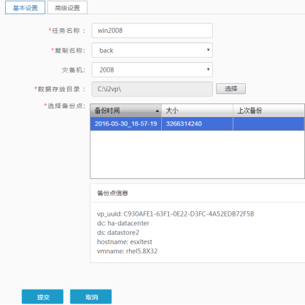The image size is (305, 305).
Task: Click the 选择备份点 label
Action: tap(64, 106)
